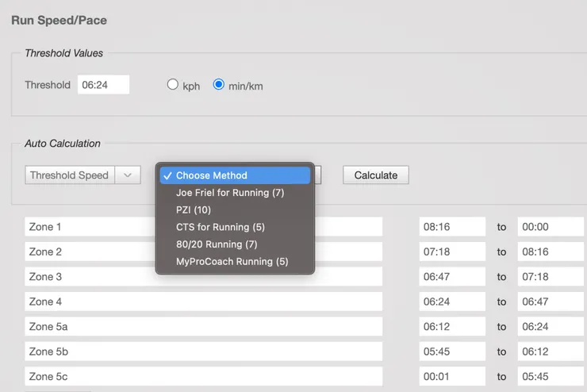Click the Run Speed/Pace heading
Image resolution: width=587 pixels, height=392 pixels.
[59, 20]
